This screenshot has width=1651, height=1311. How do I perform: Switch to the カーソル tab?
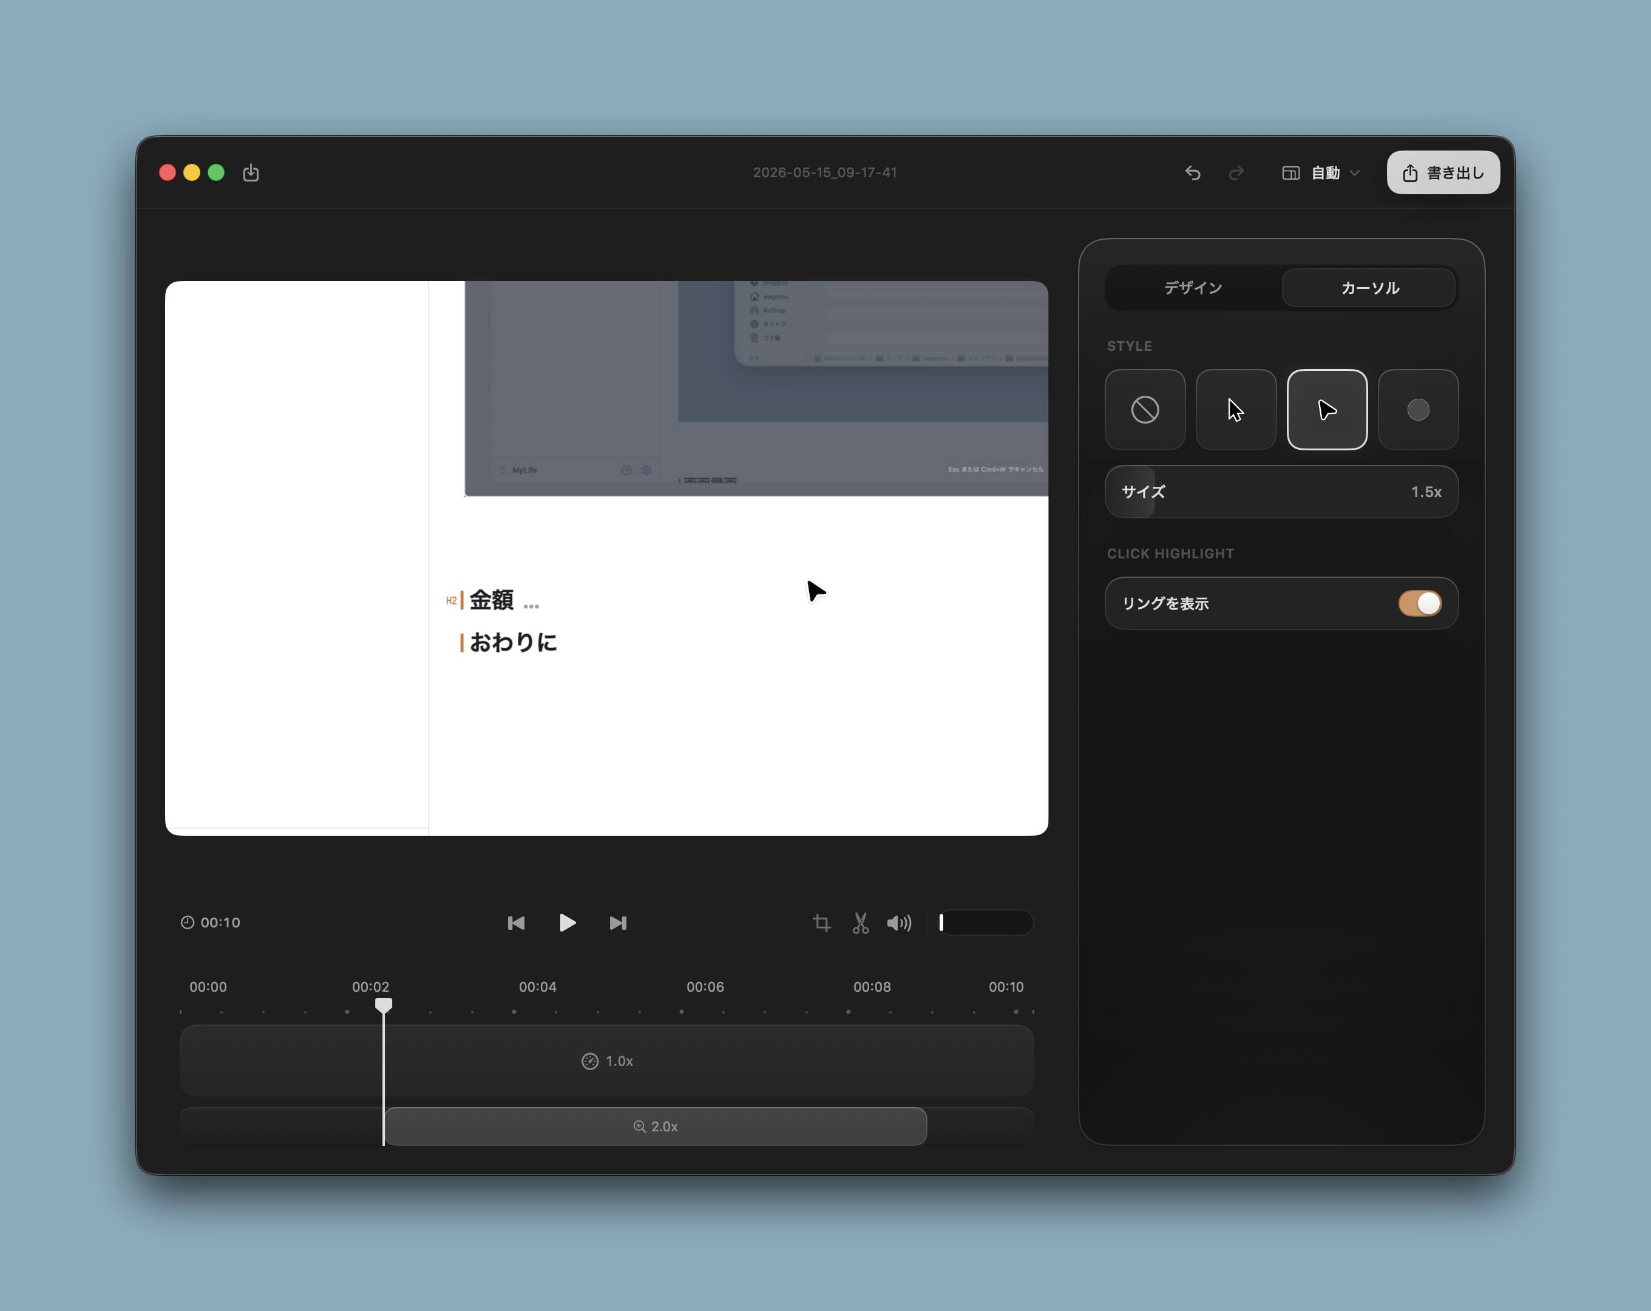coord(1369,288)
